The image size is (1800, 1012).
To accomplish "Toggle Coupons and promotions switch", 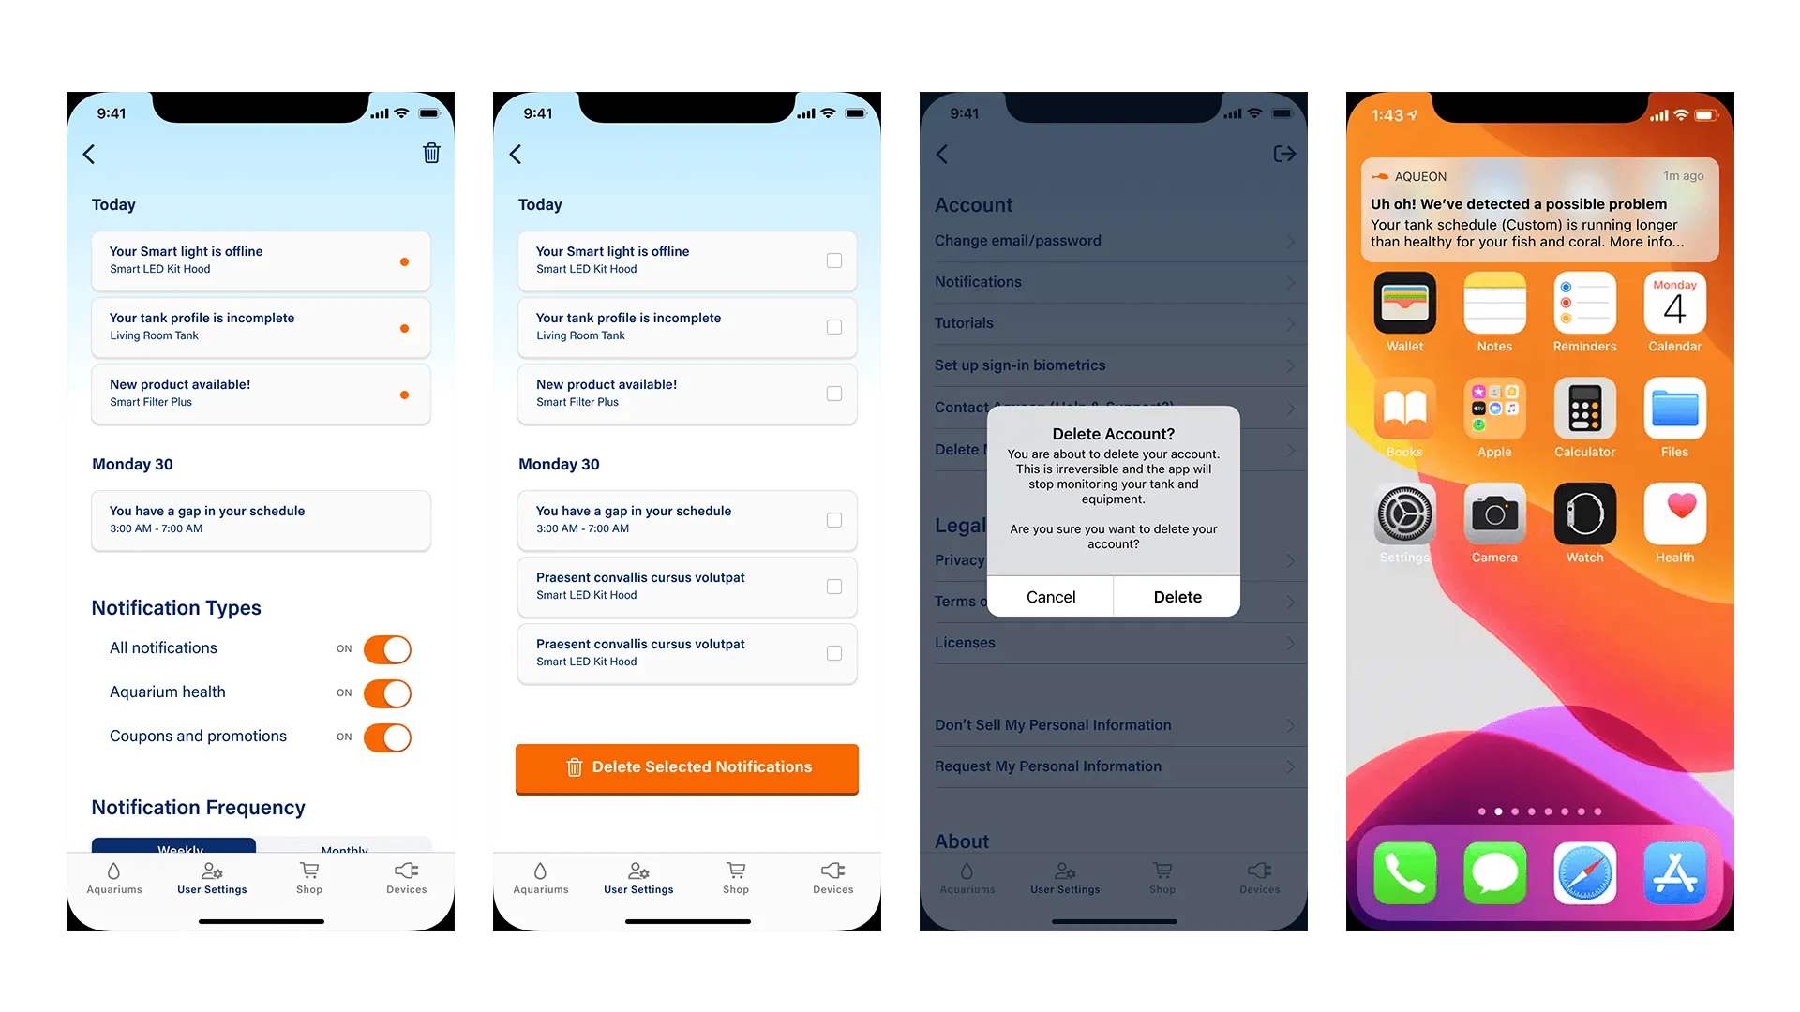I will (x=388, y=737).
